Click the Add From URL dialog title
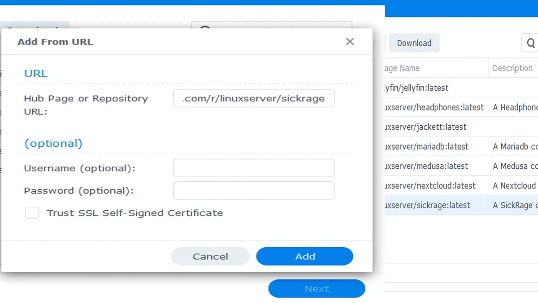 coord(55,42)
